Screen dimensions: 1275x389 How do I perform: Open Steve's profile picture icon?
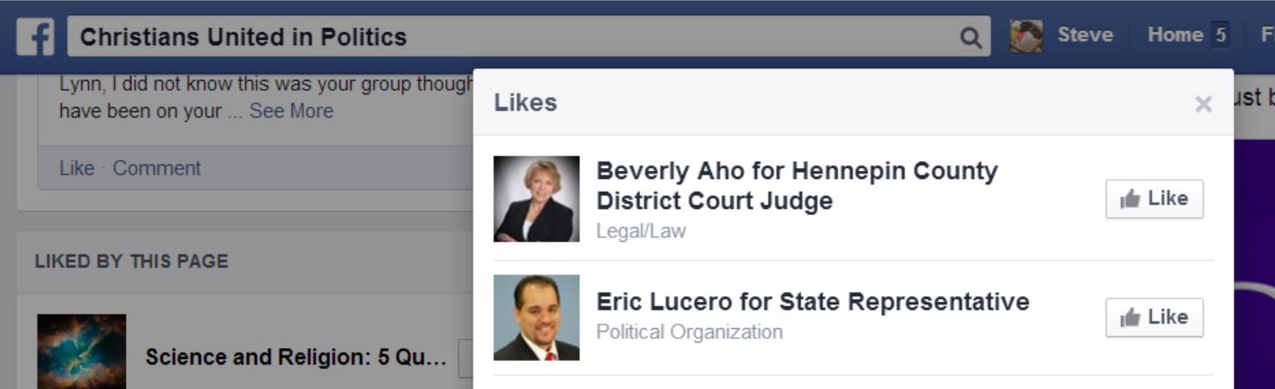coord(1026,36)
